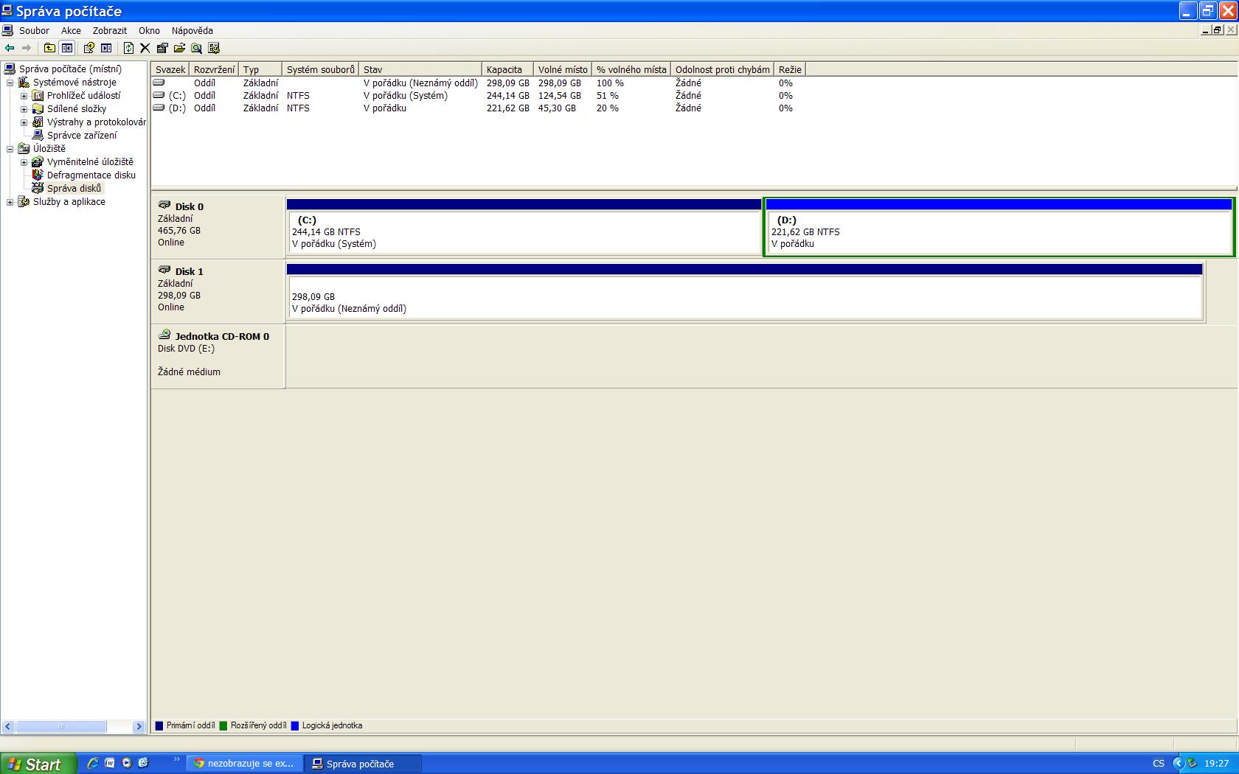
Task: Show more Quick Launch items chevron
Action: coord(177,759)
